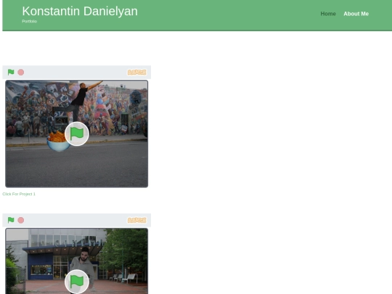Click the green flag above the cinema project
The width and height of the screenshot is (392, 294).
click(x=11, y=220)
